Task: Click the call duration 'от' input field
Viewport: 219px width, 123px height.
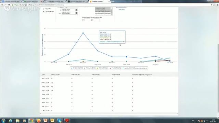Action: click(87, 20)
